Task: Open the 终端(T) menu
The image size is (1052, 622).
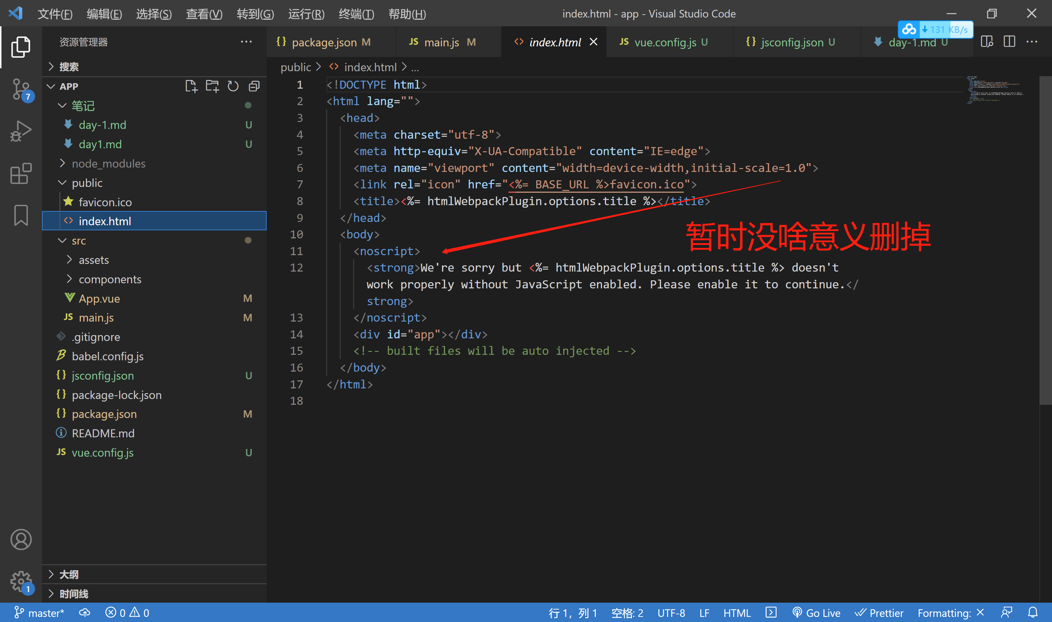Action: pyautogui.click(x=356, y=14)
